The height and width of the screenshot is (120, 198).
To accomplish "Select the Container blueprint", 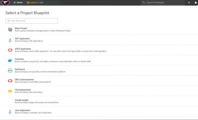I will [102, 60].
